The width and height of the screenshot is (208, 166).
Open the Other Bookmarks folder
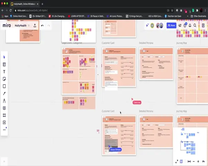pos(198,16)
